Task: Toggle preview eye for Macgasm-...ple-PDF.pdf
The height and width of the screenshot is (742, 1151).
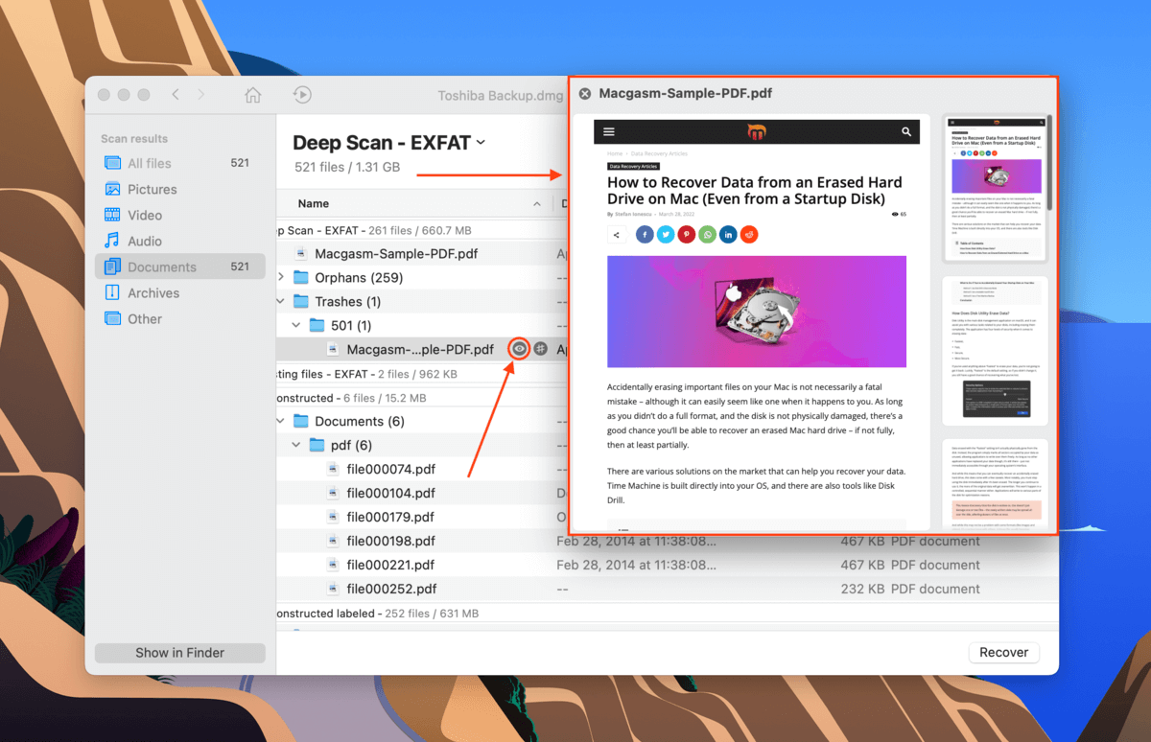Action: tap(519, 349)
